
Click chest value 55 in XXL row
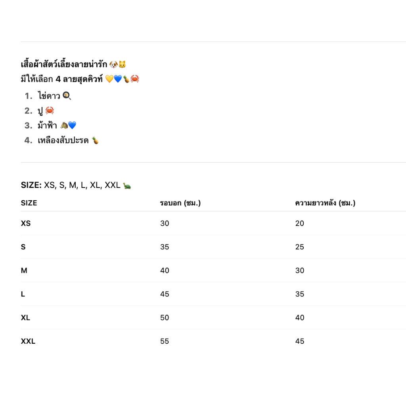(165, 341)
